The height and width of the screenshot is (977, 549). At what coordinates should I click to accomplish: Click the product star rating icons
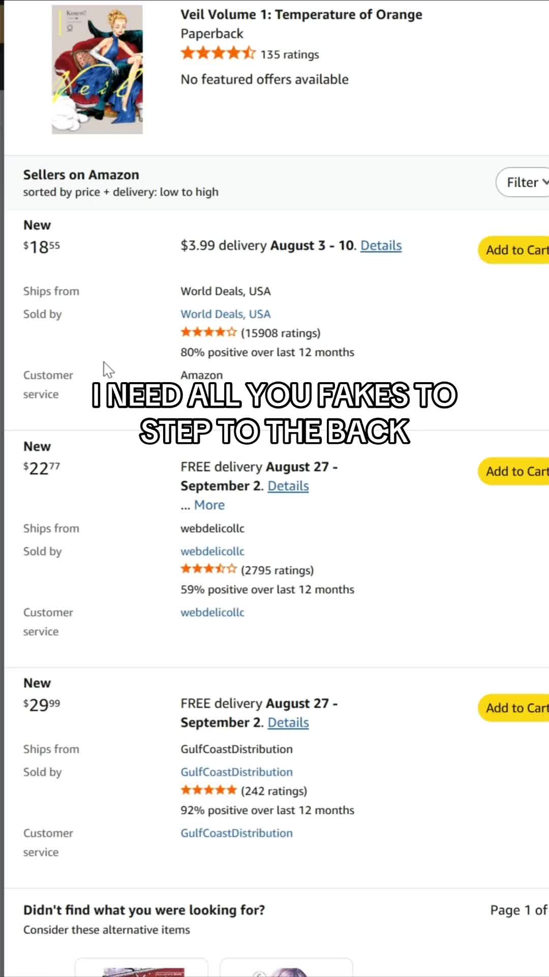(218, 53)
